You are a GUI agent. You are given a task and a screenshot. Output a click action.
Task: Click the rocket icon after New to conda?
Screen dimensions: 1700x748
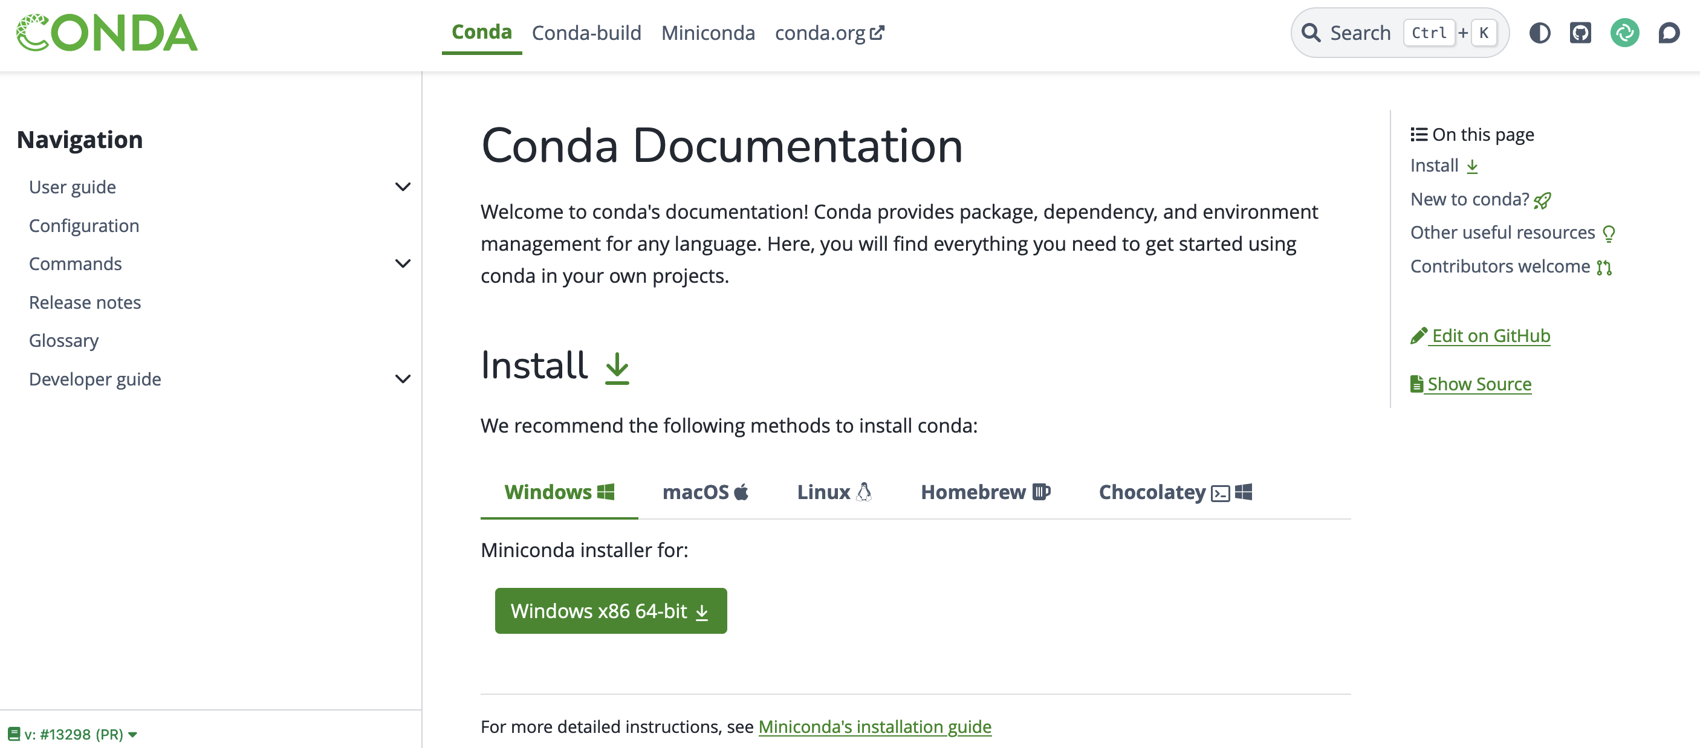point(1540,199)
